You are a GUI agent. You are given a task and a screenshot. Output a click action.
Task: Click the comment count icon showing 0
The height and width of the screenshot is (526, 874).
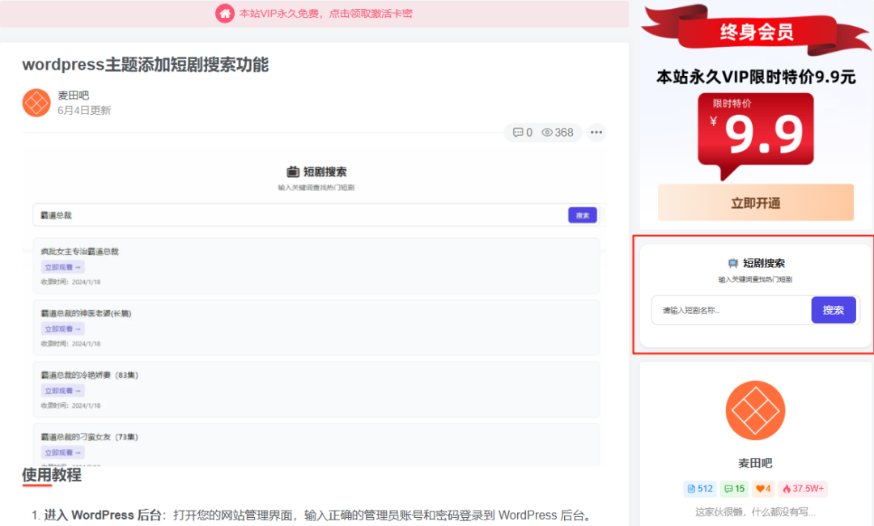pyautogui.click(x=522, y=133)
